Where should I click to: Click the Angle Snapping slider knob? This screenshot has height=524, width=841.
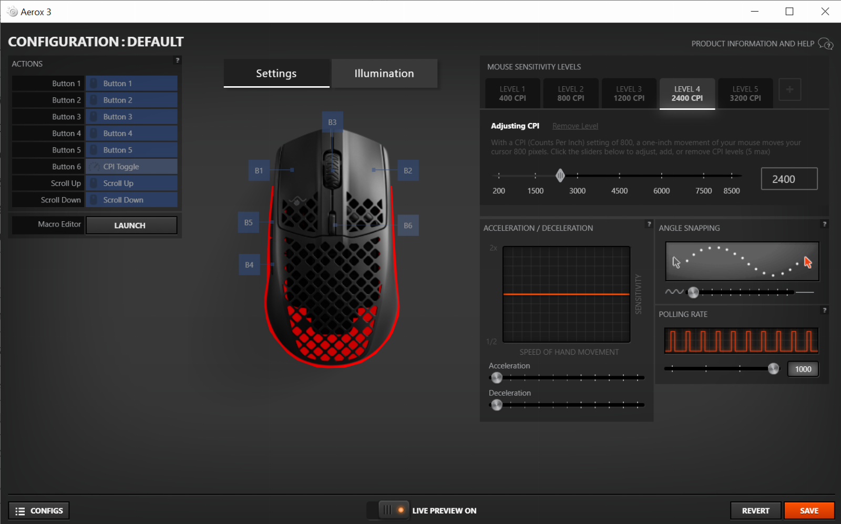pos(693,292)
